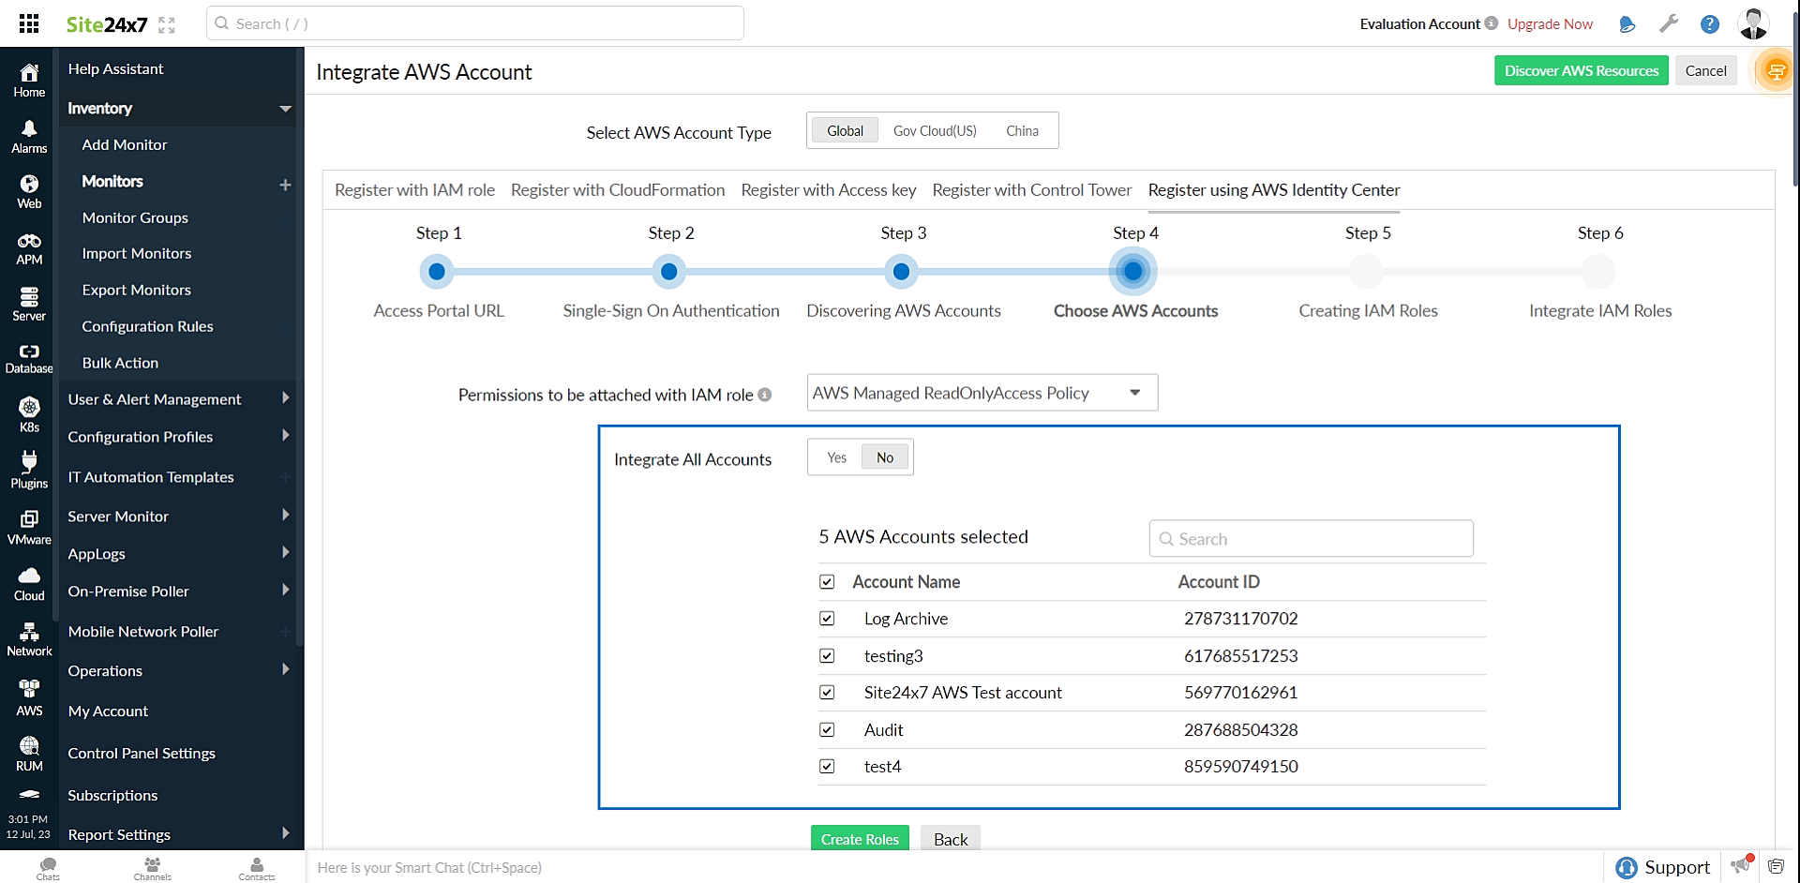Select Global AWS account type
Viewport: 1800px width, 883px height.
click(x=845, y=130)
